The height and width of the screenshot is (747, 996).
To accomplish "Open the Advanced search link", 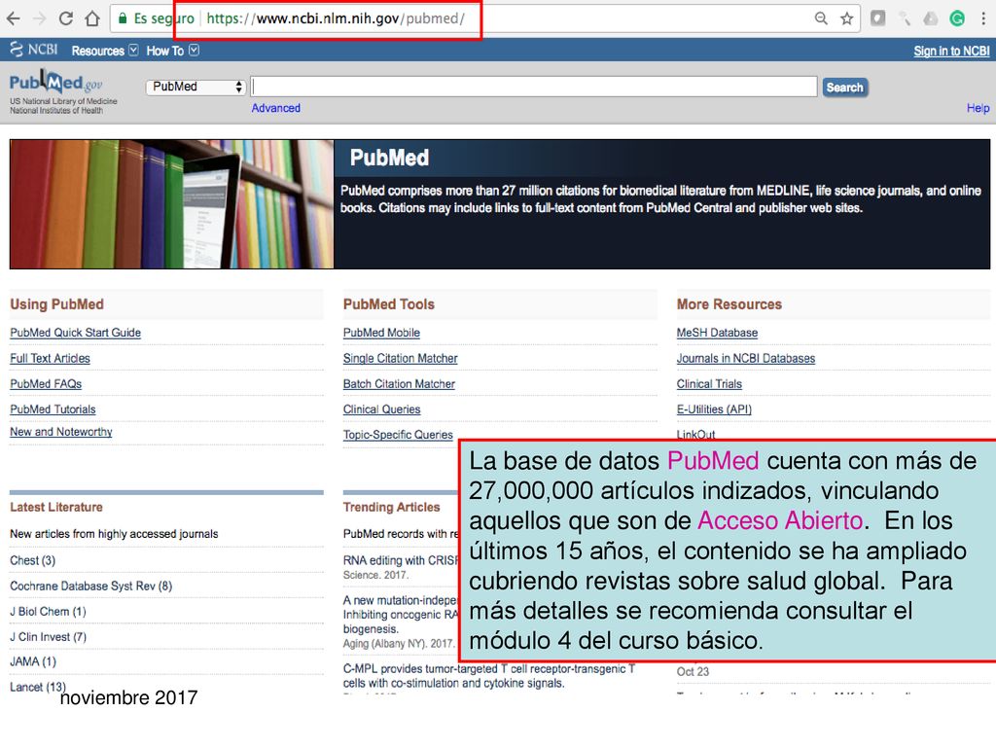I will tap(275, 108).
